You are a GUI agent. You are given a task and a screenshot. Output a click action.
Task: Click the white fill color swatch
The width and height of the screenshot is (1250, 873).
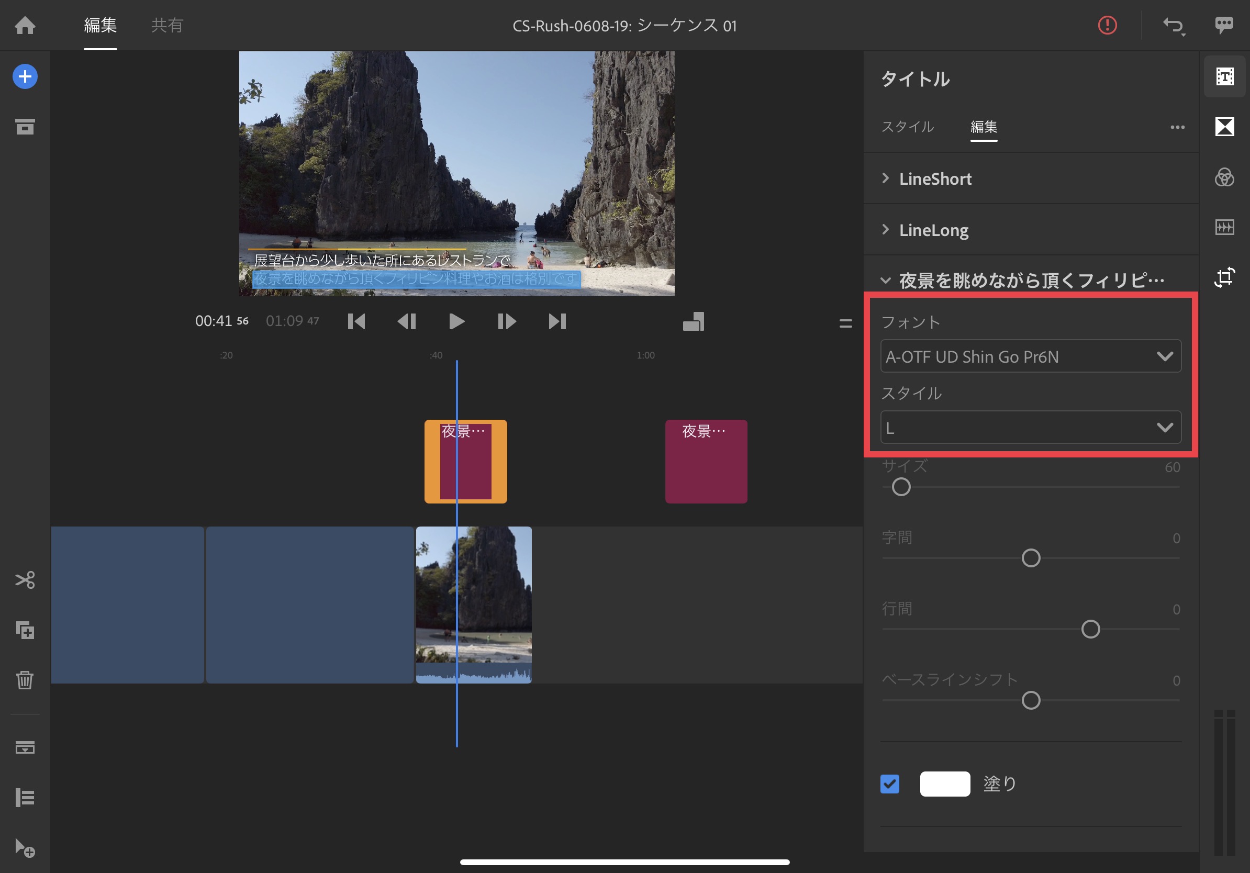(945, 784)
